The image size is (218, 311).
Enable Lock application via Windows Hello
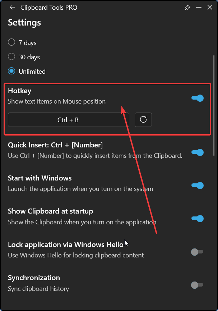pyautogui.click(x=197, y=252)
